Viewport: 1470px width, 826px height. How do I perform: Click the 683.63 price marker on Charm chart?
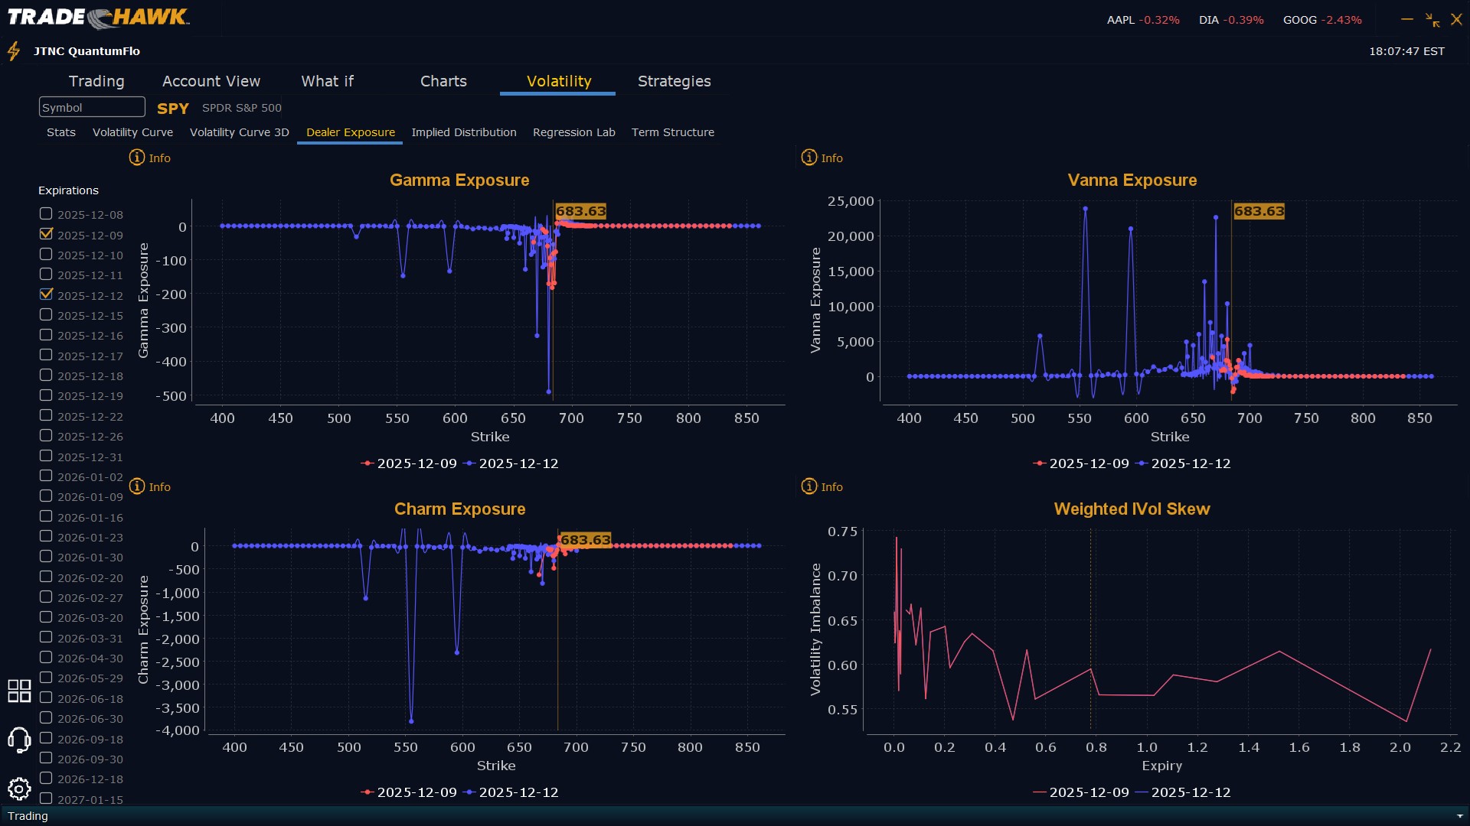(x=585, y=540)
